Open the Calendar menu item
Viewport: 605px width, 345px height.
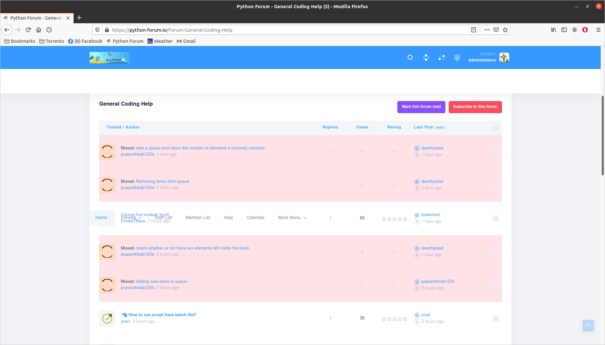point(255,218)
